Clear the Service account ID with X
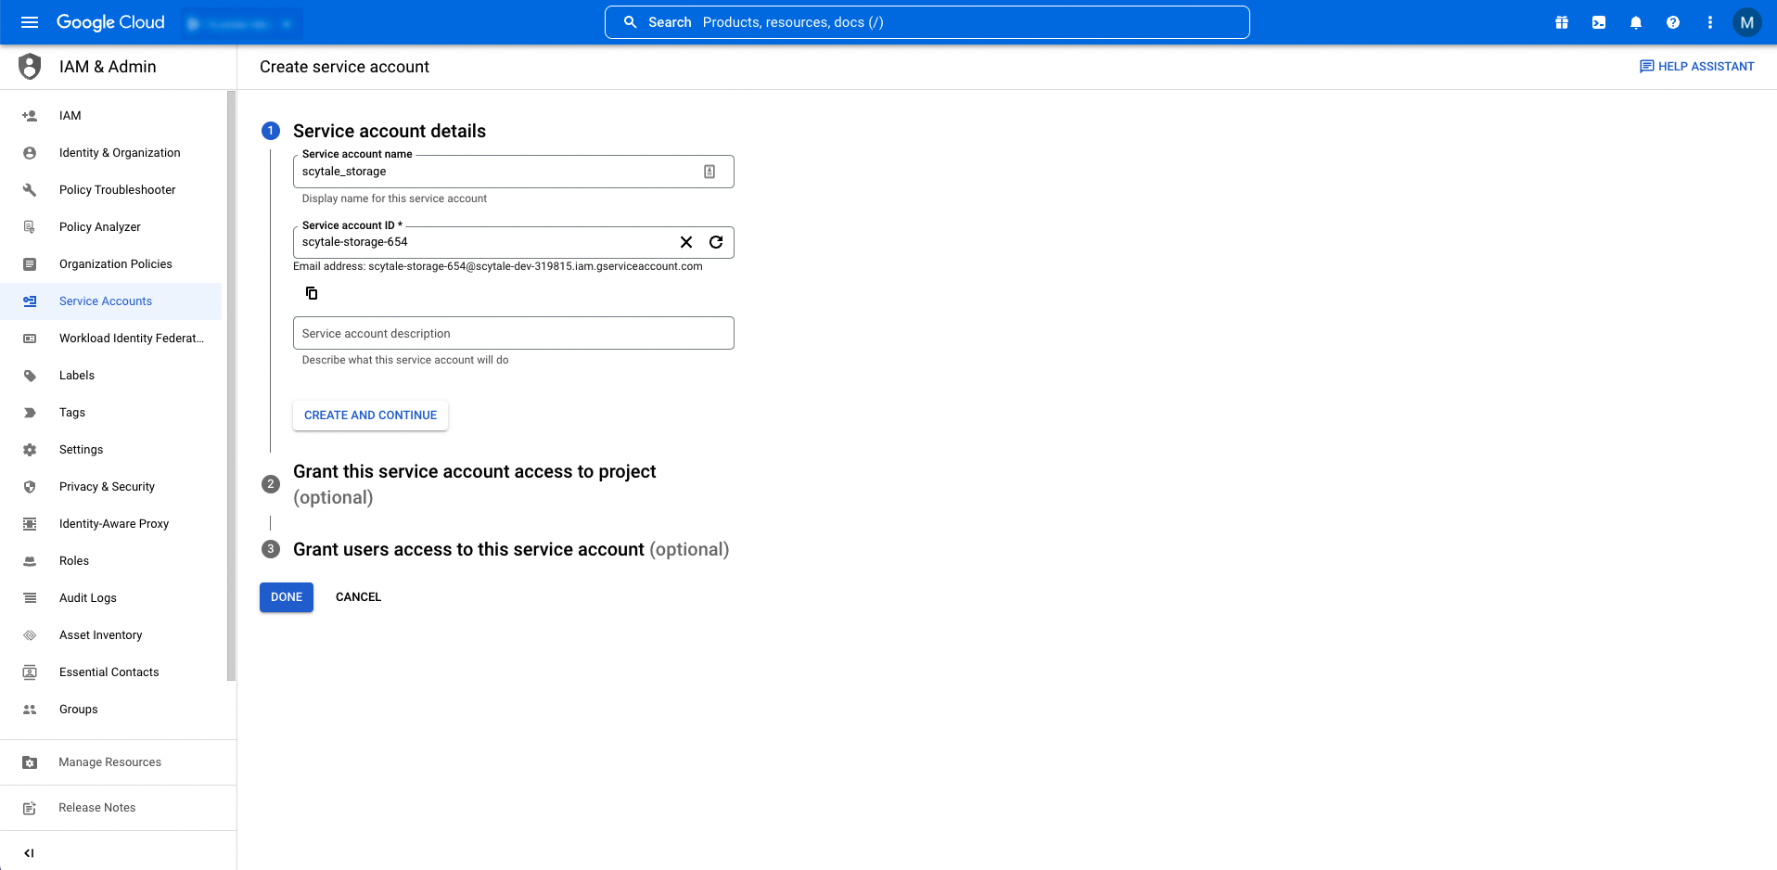This screenshot has height=870, width=1777. [x=686, y=242]
